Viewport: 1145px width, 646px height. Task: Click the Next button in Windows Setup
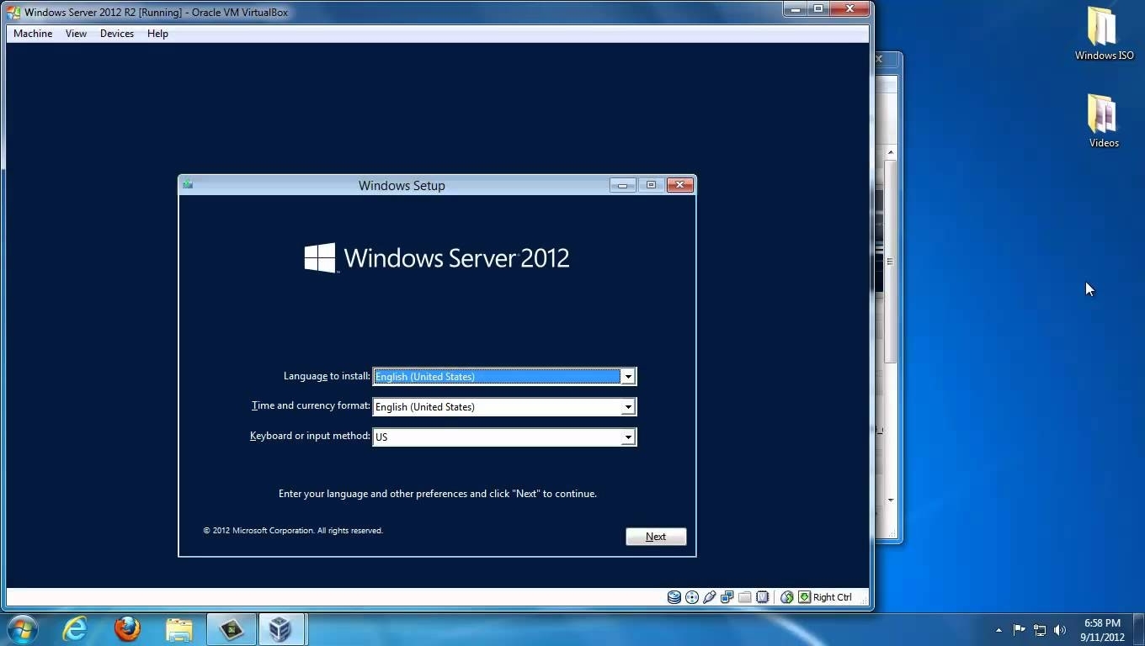click(656, 537)
